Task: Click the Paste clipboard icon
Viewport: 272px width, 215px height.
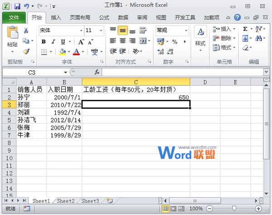Action: point(12,32)
